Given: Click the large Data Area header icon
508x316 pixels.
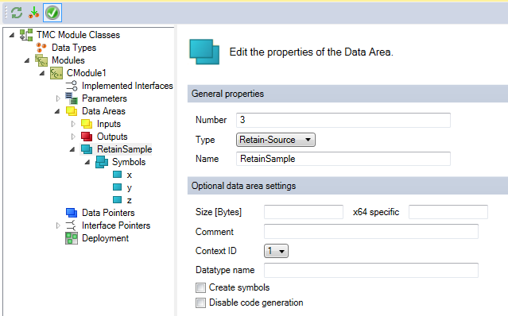Looking at the screenshot, I should pos(204,52).
